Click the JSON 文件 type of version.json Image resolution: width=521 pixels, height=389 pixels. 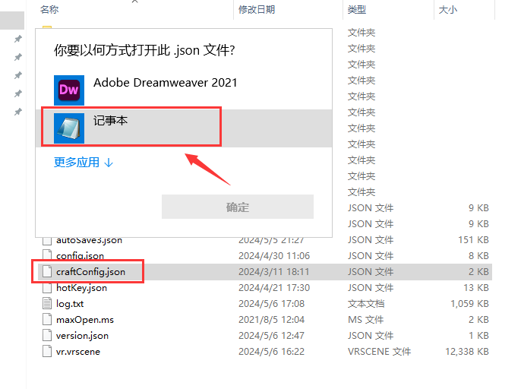[x=371, y=336]
